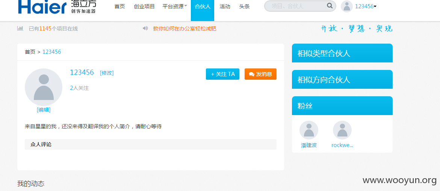The width and height of the screenshot is (440, 191).
Task: Open the 头条 navigation item
Action: pyautogui.click(x=244, y=6)
